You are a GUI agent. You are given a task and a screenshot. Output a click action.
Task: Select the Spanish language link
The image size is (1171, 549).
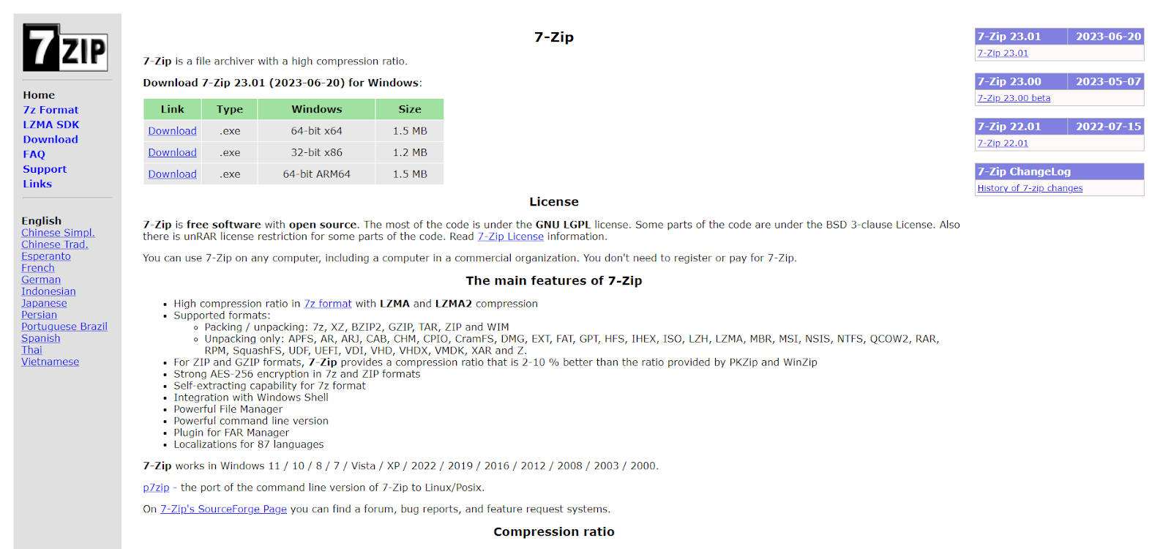pyautogui.click(x=41, y=338)
